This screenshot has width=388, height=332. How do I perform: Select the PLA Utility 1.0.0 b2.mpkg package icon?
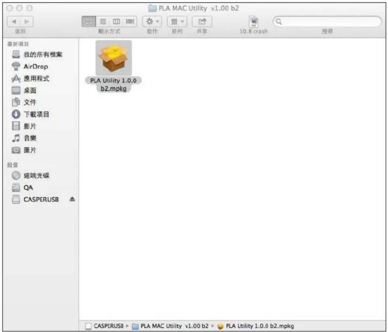pyautogui.click(x=113, y=58)
